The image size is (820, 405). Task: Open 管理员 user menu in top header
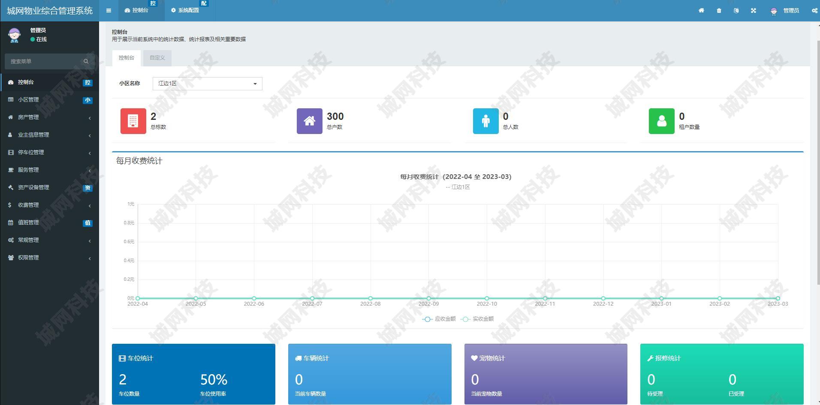click(x=784, y=11)
